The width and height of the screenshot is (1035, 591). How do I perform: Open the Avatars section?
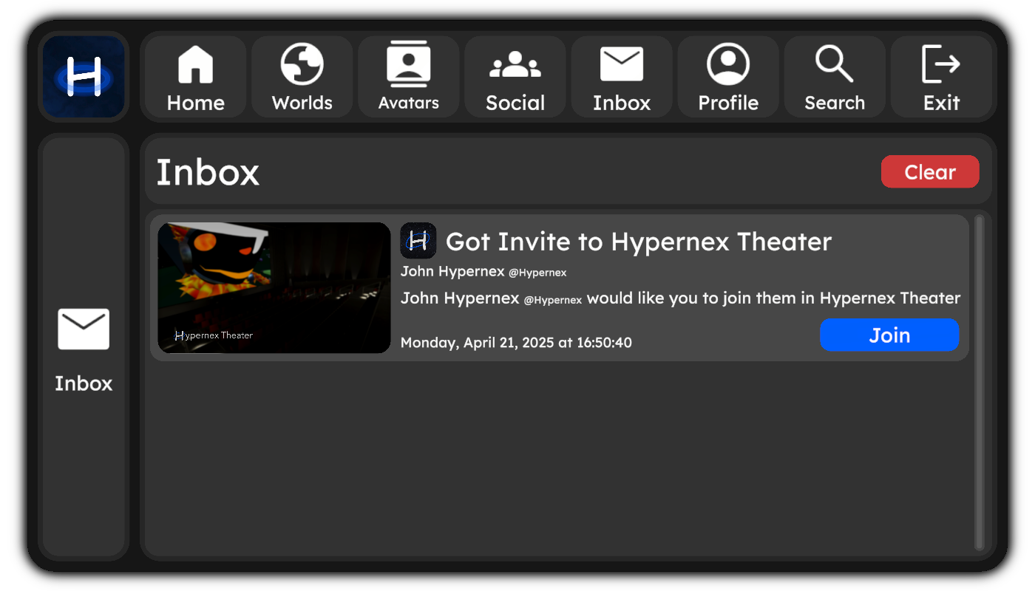tap(408, 77)
